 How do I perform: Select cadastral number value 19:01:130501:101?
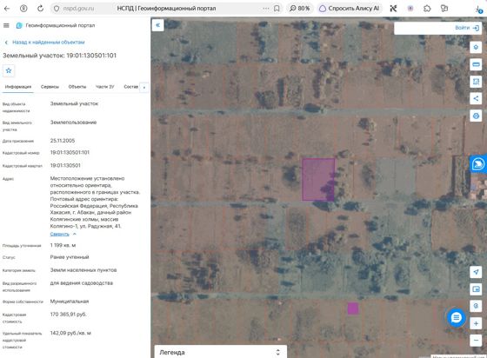pos(70,153)
